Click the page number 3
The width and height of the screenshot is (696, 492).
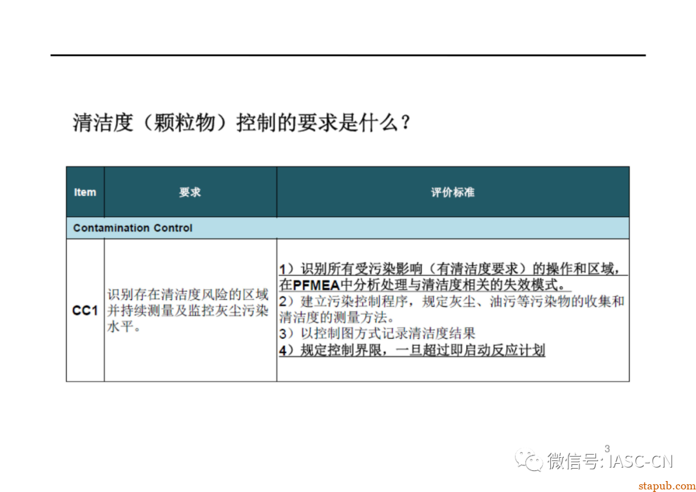(x=606, y=448)
